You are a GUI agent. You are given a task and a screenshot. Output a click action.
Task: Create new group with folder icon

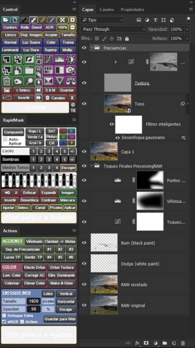[164, 343]
